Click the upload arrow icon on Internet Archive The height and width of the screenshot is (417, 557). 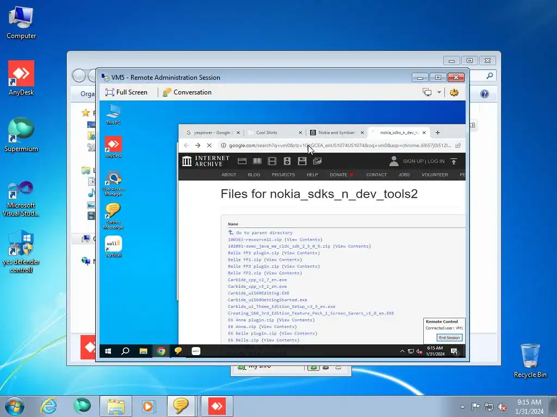(x=454, y=161)
